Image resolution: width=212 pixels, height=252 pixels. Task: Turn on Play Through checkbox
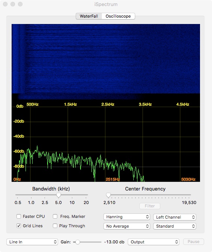(55, 226)
